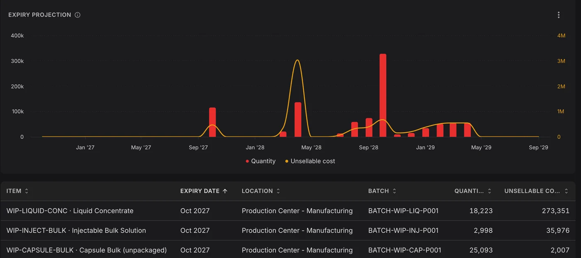Viewport: 581px width, 258px height.
Task: Click quantity value 18,223
Action: click(481, 211)
